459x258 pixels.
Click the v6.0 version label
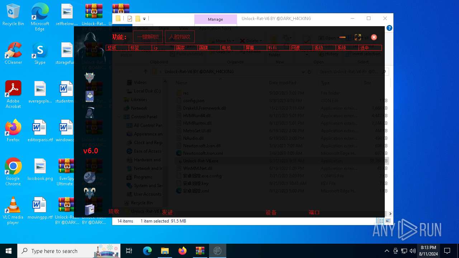point(90,151)
